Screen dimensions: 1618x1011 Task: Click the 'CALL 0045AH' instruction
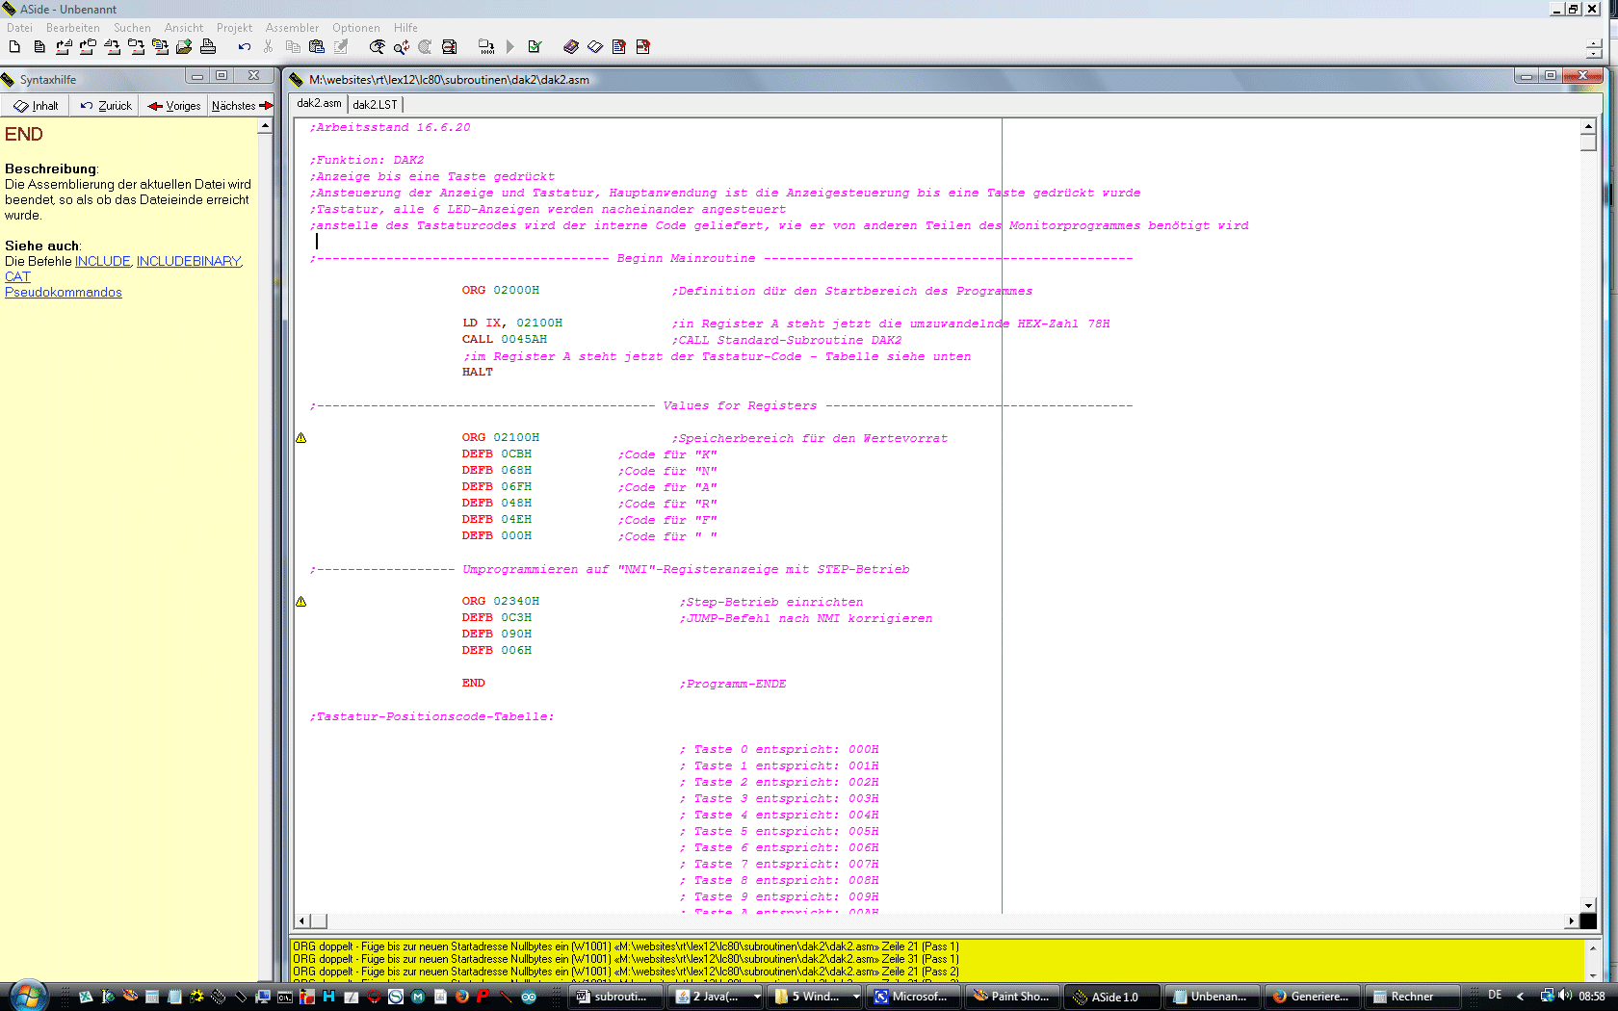504,339
